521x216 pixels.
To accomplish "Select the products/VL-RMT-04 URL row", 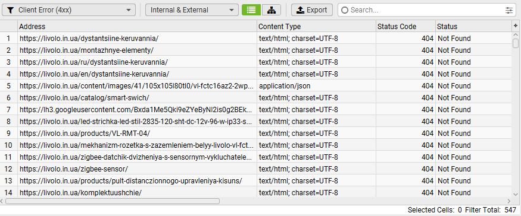I will (x=256, y=133).
